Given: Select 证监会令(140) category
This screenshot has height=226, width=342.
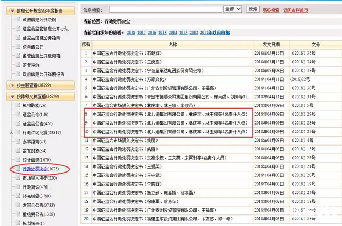Looking at the screenshot, I should [36, 115].
